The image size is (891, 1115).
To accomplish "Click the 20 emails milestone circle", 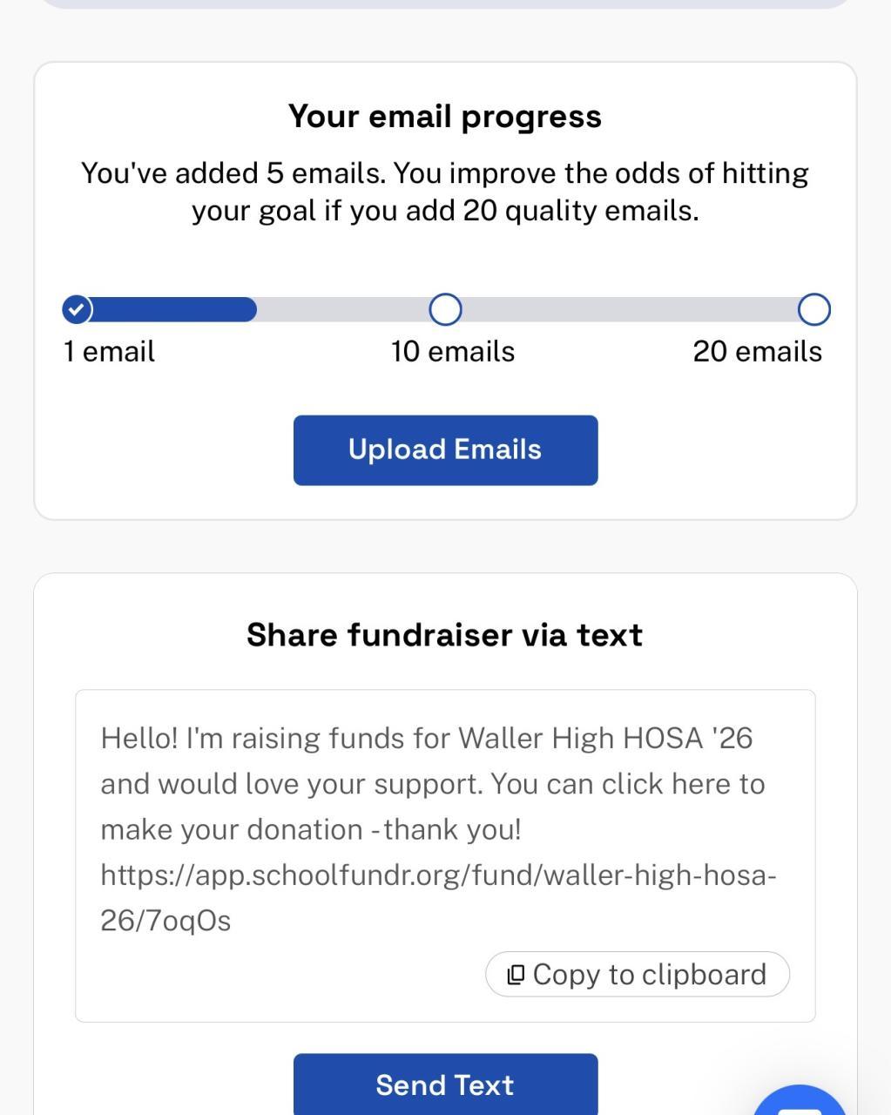I will 814,309.
